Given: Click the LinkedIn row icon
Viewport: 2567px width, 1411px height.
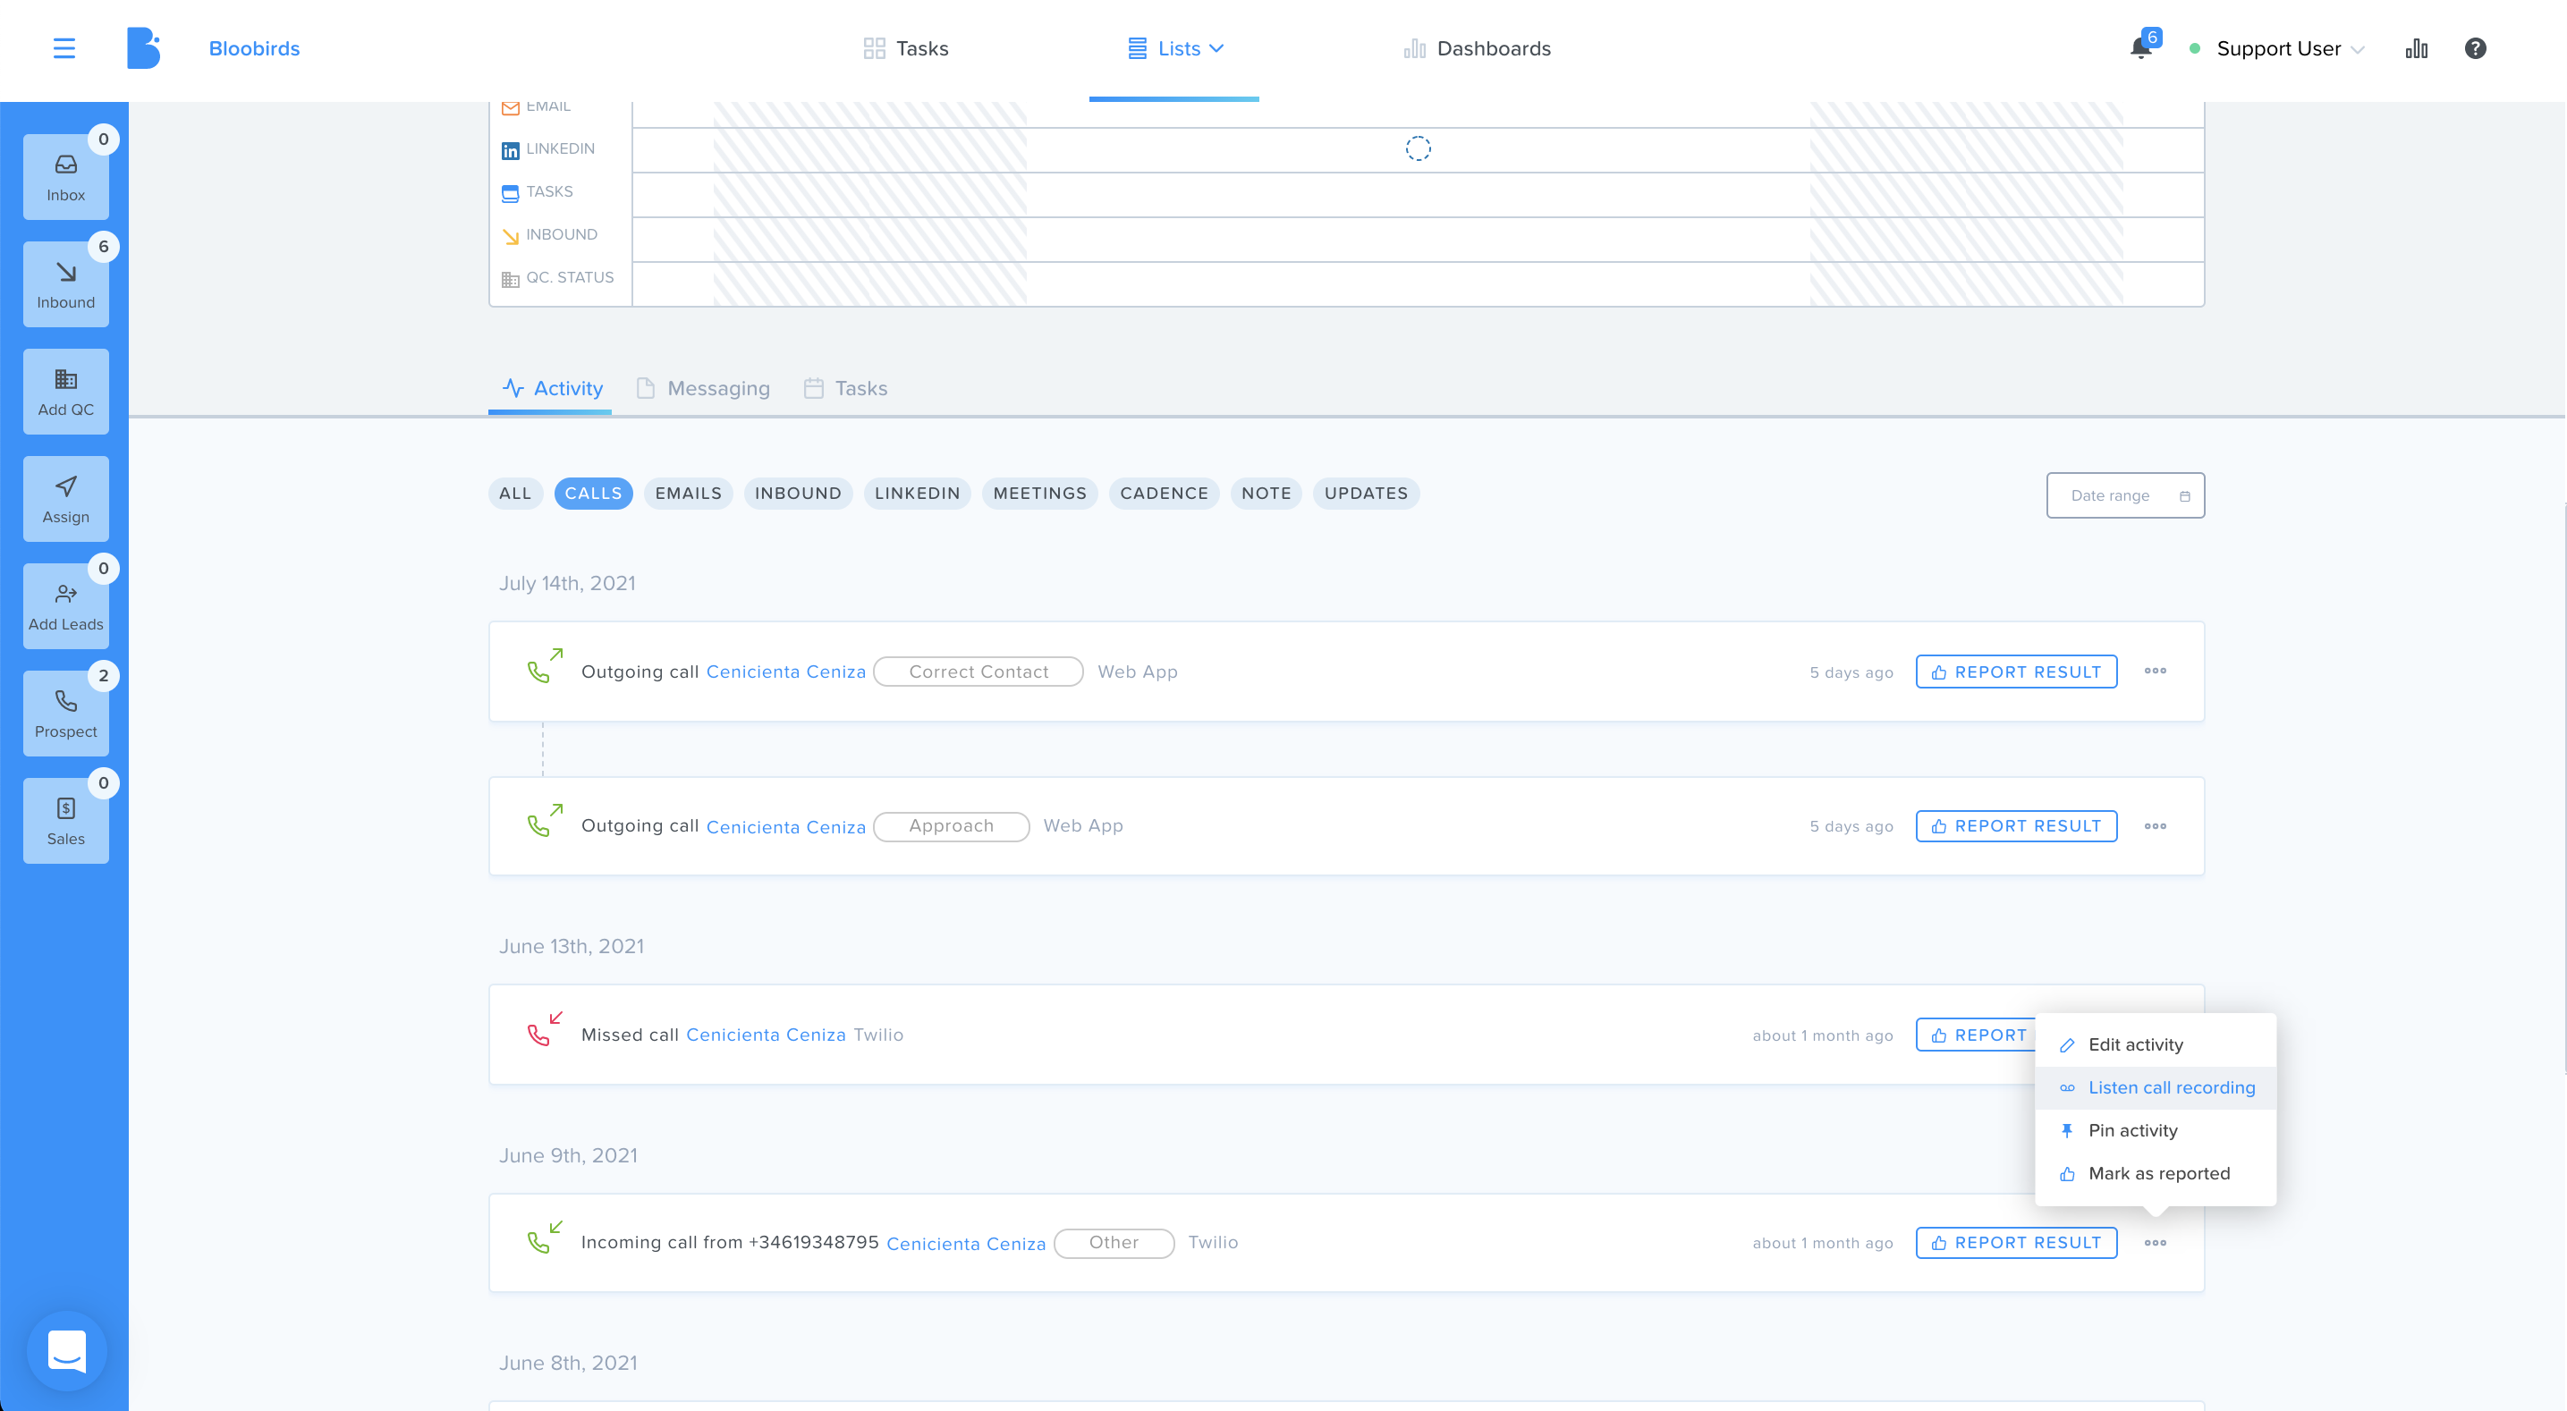Looking at the screenshot, I should pos(510,150).
